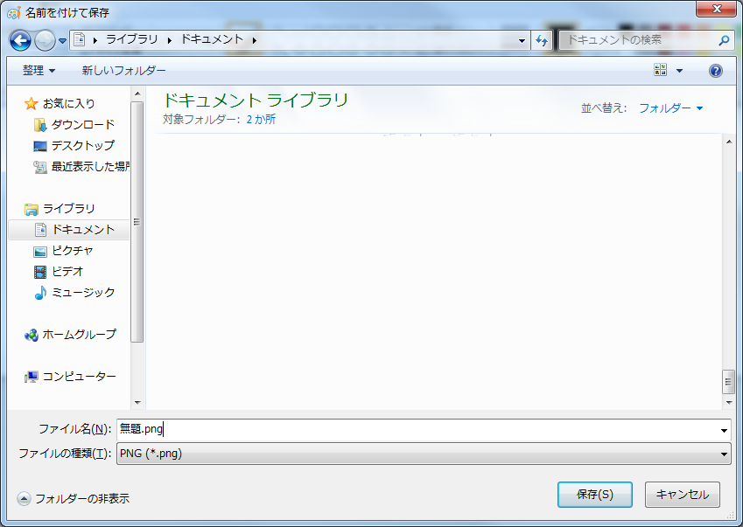Click file list scroll down arrow

point(729,403)
